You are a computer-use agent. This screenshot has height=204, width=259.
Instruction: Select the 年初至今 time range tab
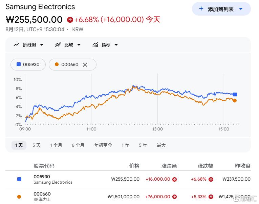tap(103, 145)
